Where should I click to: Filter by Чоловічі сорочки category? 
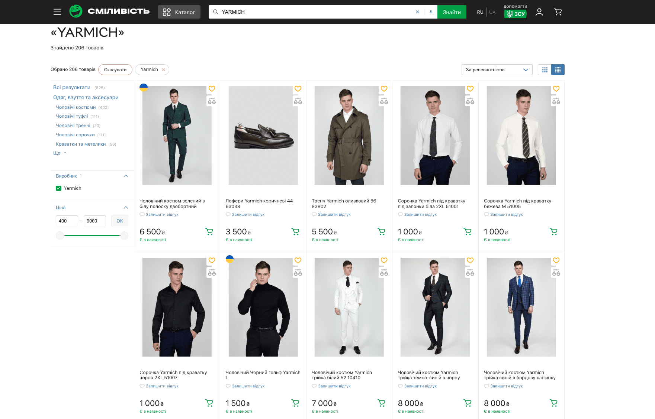(75, 135)
